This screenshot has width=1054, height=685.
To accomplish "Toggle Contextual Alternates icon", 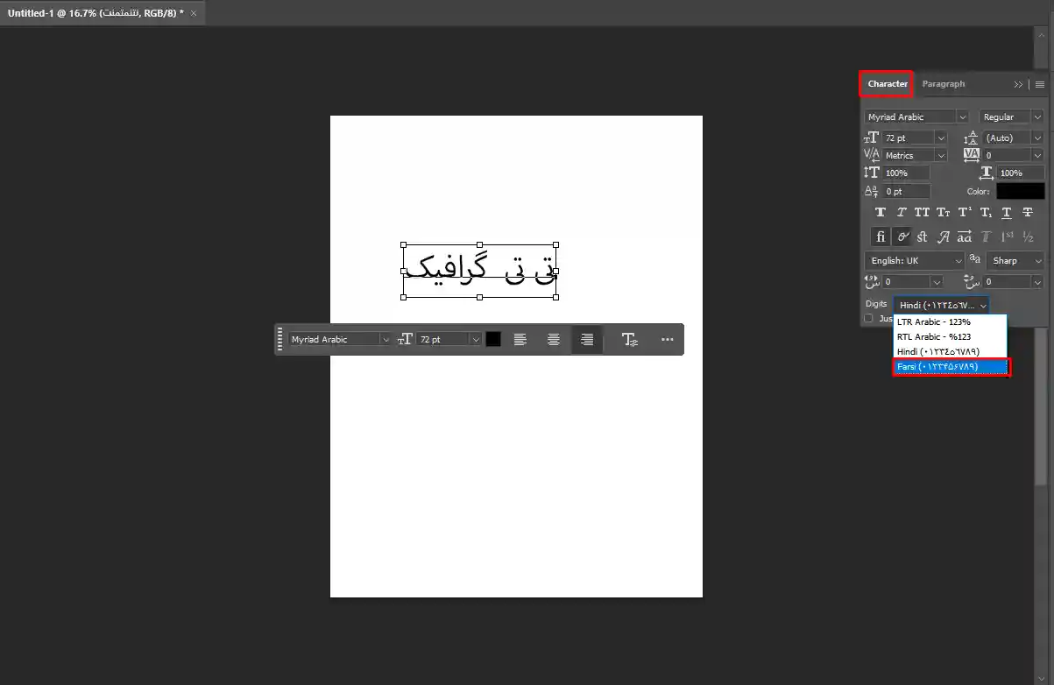I will (902, 237).
